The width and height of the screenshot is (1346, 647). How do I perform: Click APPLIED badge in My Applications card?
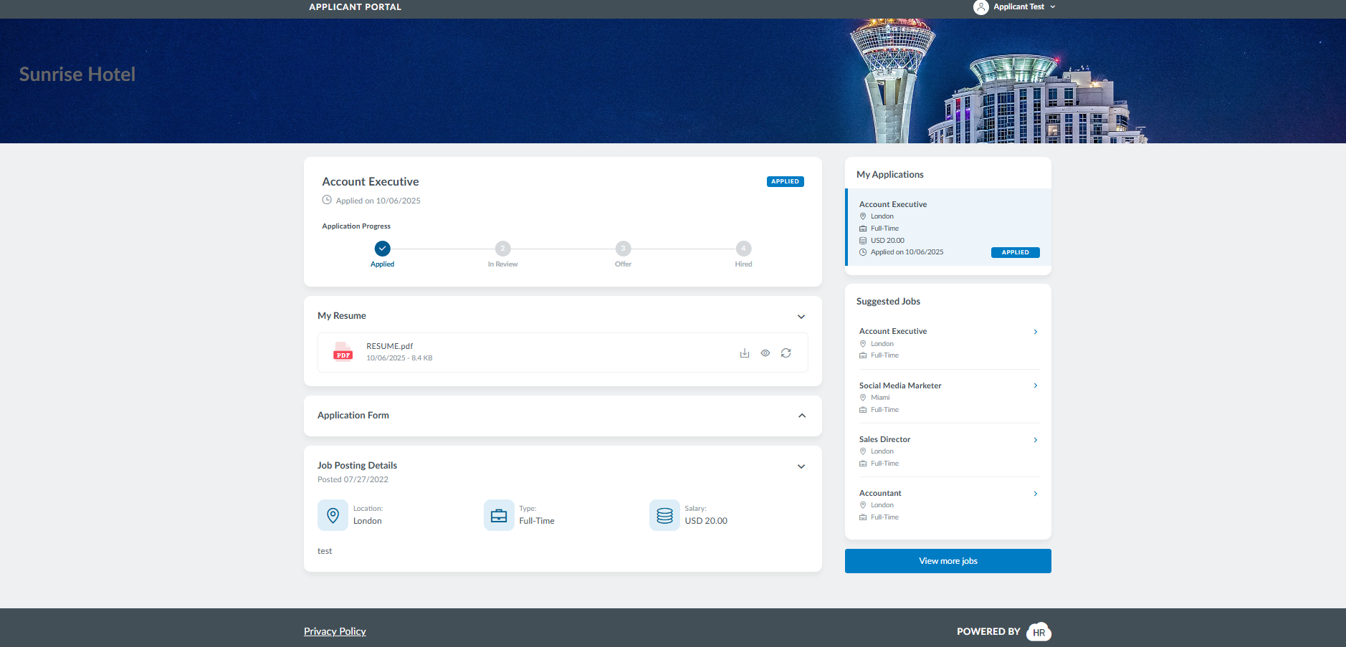[1016, 252]
